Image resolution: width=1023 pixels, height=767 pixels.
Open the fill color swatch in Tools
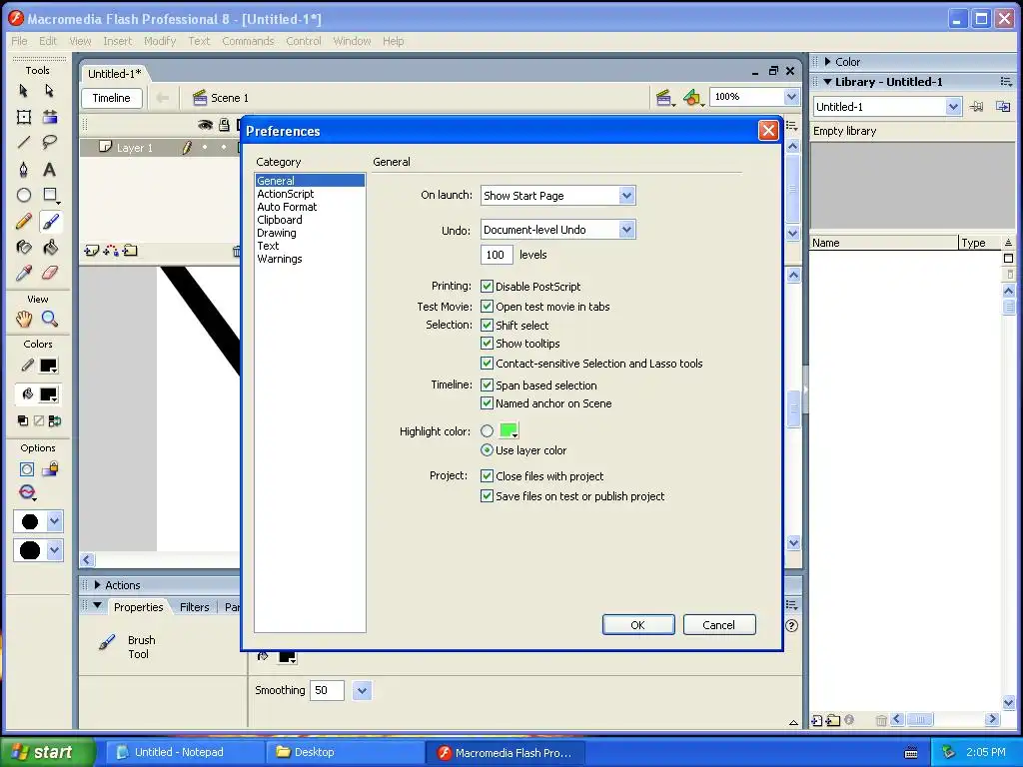tap(49, 394)
